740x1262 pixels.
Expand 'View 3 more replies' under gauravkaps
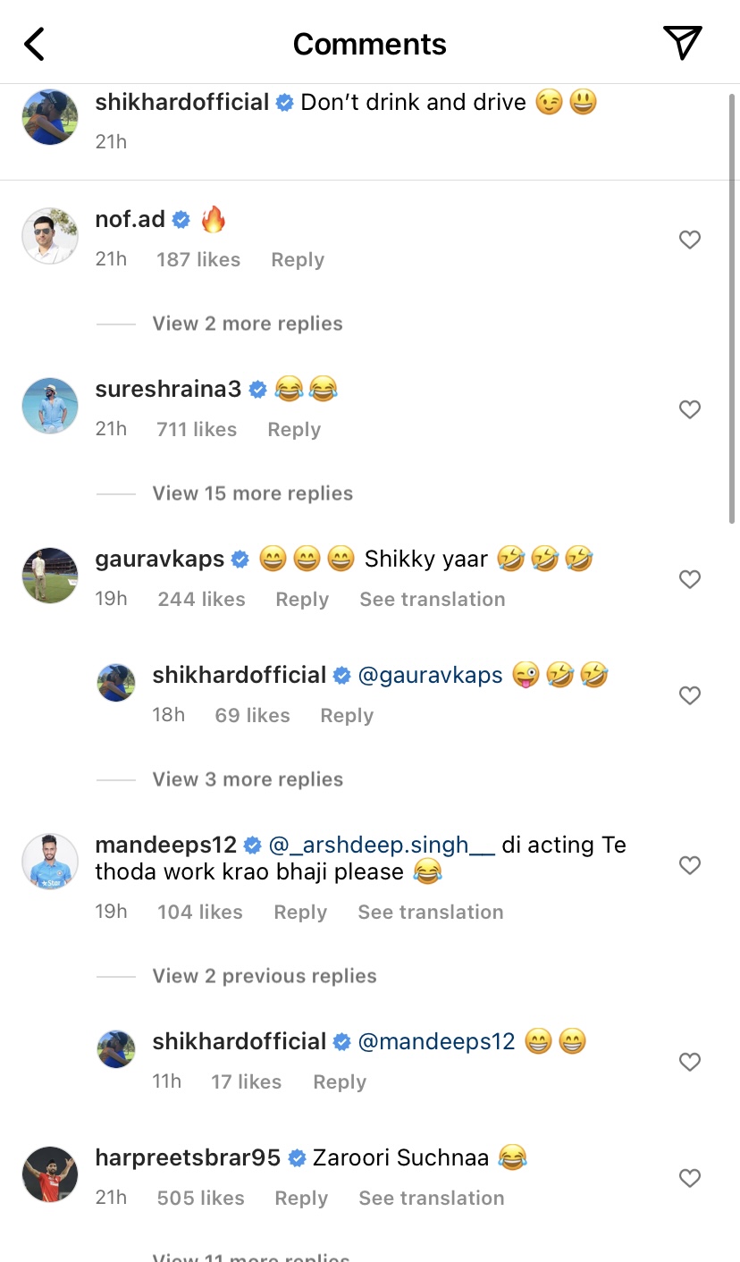click(248, 779)
